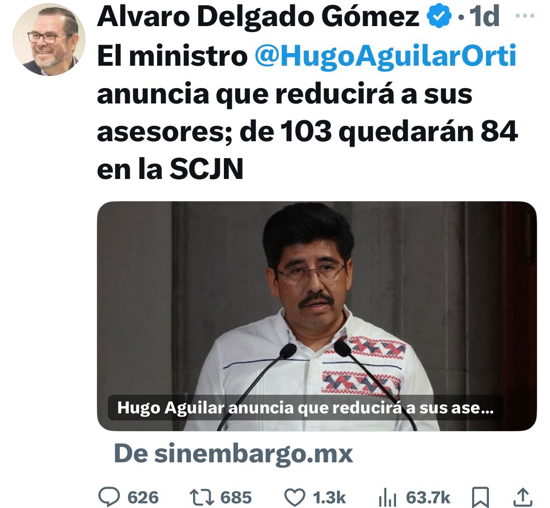This screenshot has height=508, width=550.
Task: Open the three-dot more options menu
Action: (525, 16)
